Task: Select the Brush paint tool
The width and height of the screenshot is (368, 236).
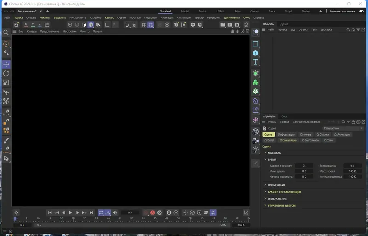Action: tap(6, 140)
